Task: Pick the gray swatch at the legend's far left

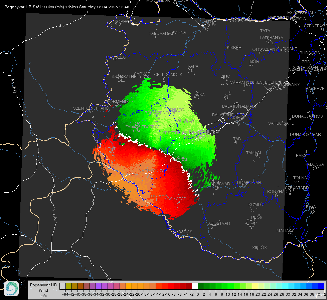Action: click(x=62, y=286)
